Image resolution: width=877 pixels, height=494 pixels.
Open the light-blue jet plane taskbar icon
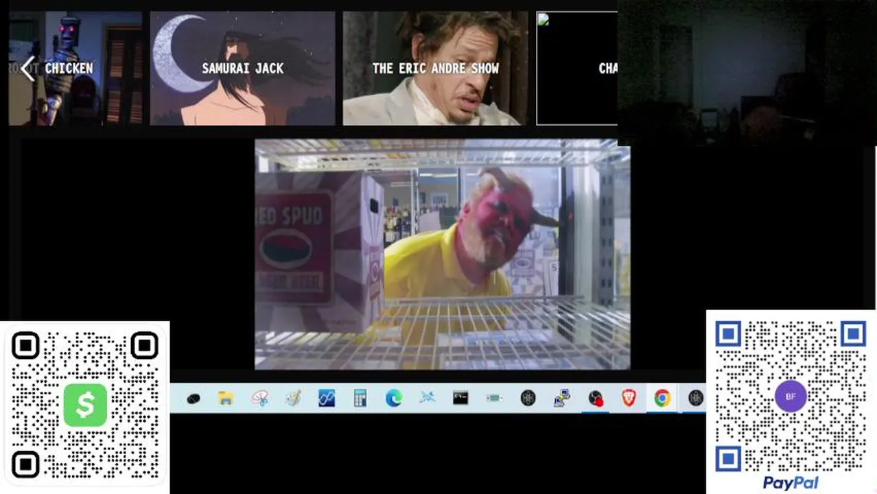tap(427, 398)
